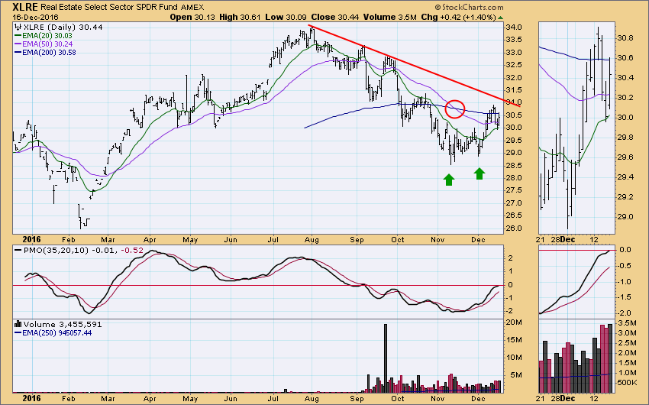The image size is (649, 405).
Task: Click the AMEX exchange label
Action: (192, 8)
